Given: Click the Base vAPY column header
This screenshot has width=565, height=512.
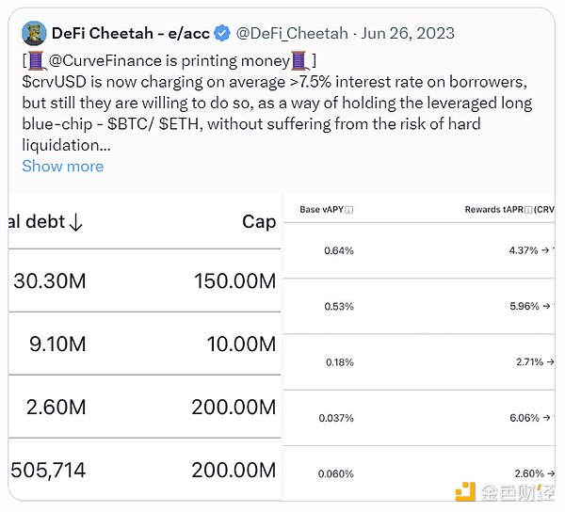Looking at the screenshot, I should coord(321,210).
